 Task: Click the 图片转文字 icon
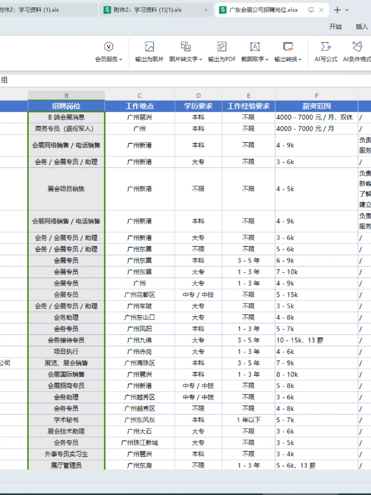[x=185, y=47]
